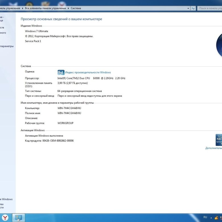Open the truncated 'Дополнитель' link at right
The width and height of the screenshot is (222, 222).
coord(214,148)
